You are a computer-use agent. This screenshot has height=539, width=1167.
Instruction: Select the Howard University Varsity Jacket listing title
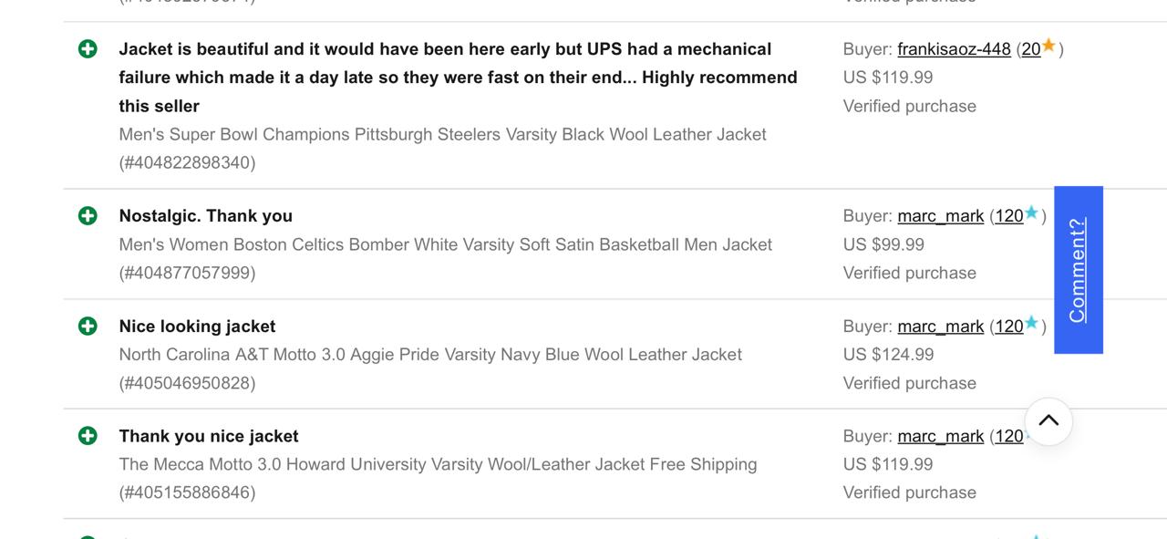[x=438, y=463]
